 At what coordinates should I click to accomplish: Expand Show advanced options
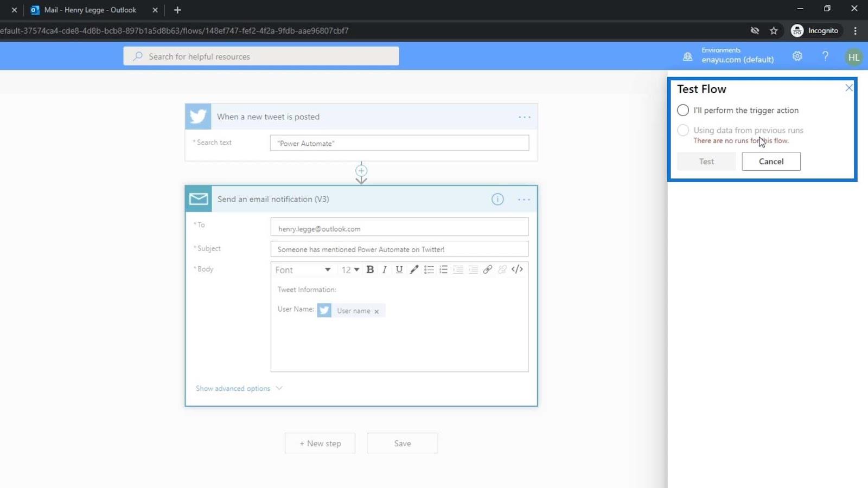point(239,388)
